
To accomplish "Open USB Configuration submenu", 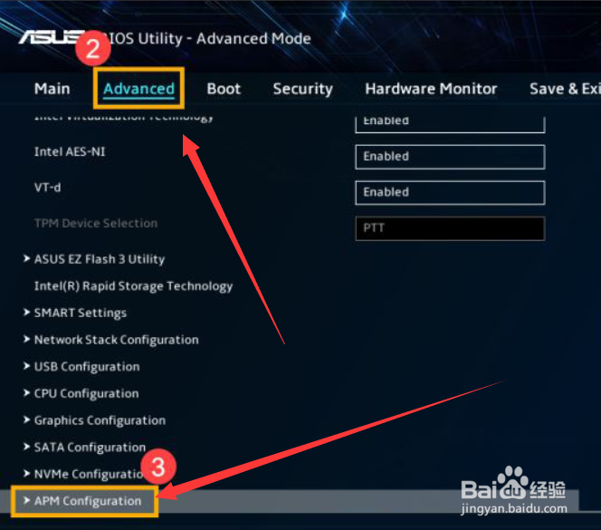I will [87, 367].
